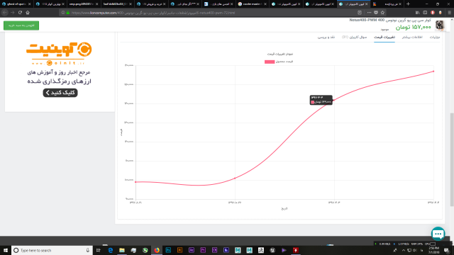Image resolution: width=454 pixels, height=255 pixels.
Task: Click the Task View icon on taskbar
Action: (99, 250)
